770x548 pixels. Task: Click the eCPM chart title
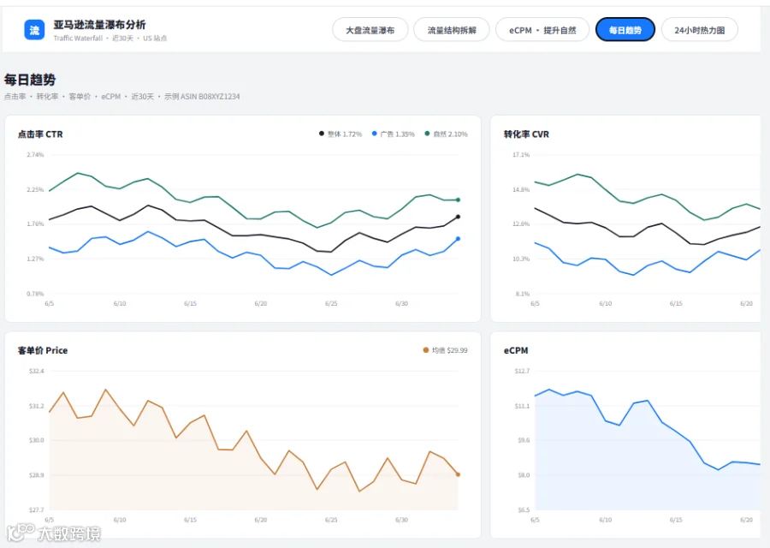(516, 350)
